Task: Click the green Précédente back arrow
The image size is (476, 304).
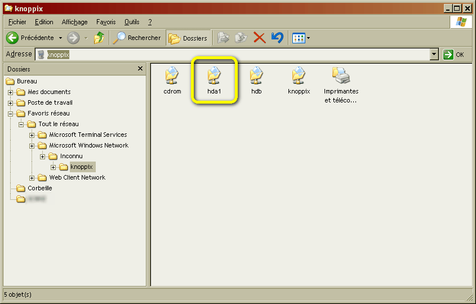Action: 12,38
